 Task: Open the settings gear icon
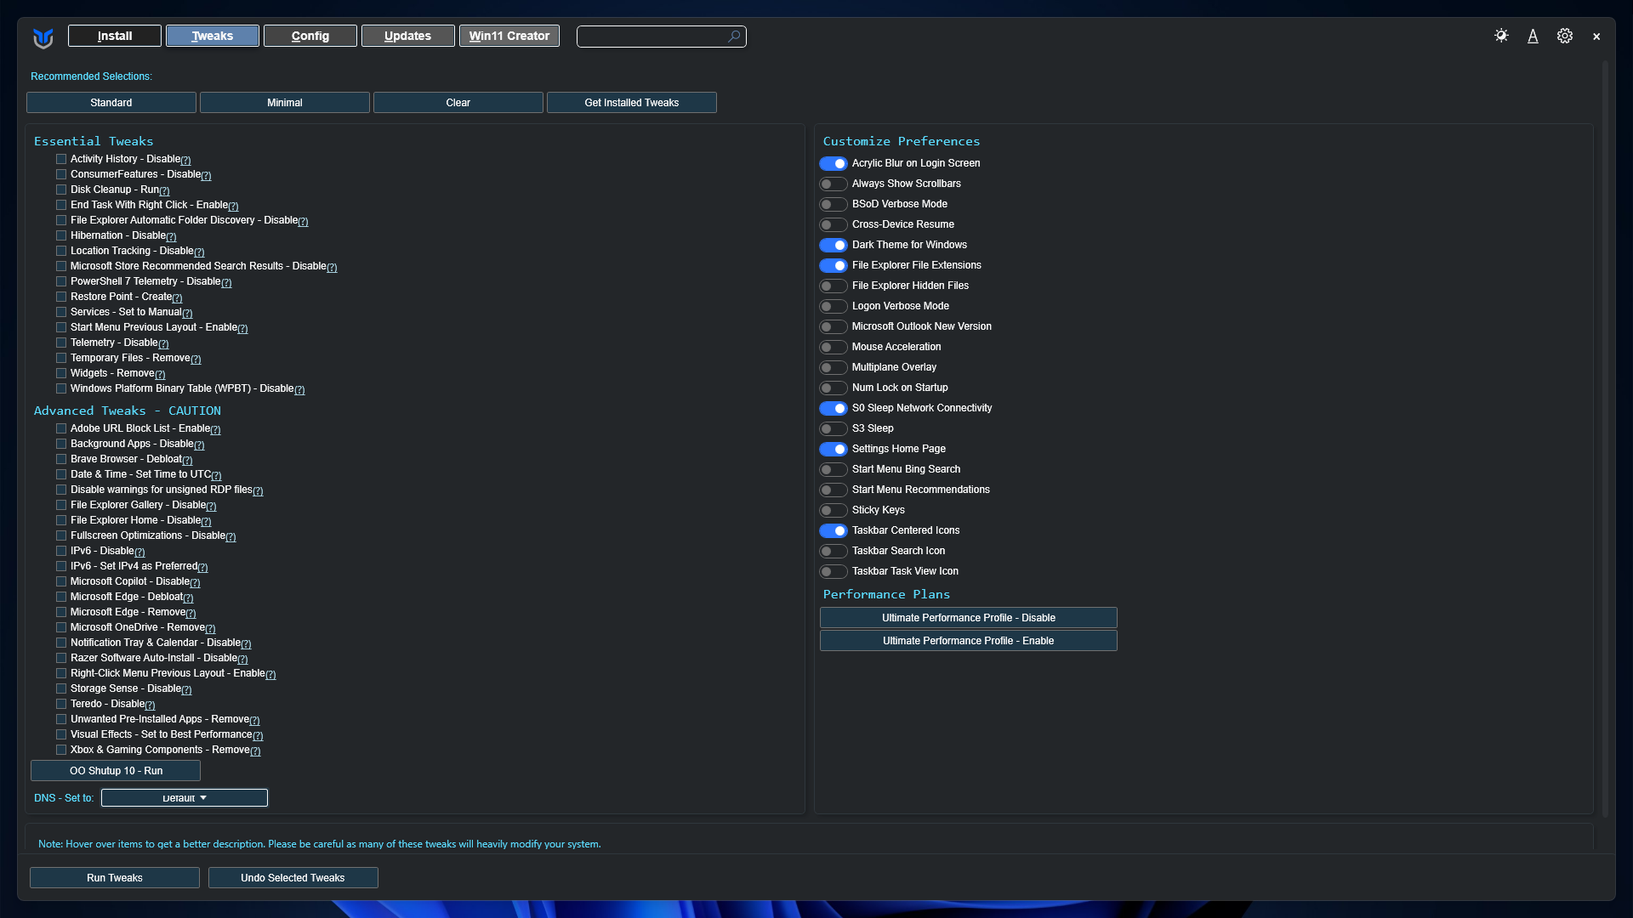click(1565, 36)
